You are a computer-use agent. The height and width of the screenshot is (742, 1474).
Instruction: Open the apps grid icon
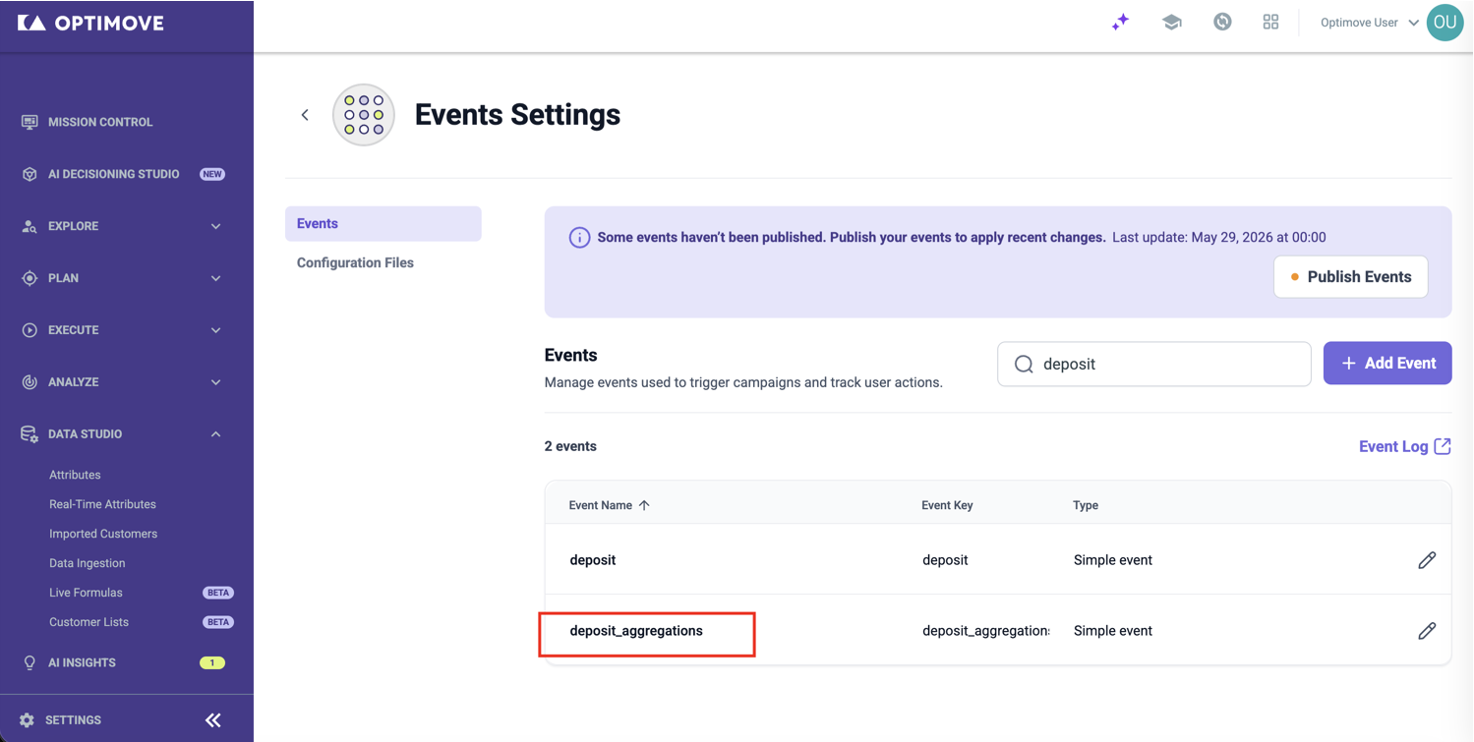(1270, 22)
